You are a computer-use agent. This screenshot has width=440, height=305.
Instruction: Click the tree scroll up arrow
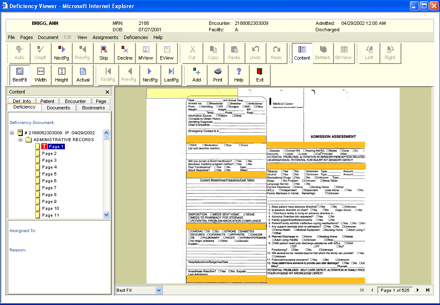(x=107, y=133)
